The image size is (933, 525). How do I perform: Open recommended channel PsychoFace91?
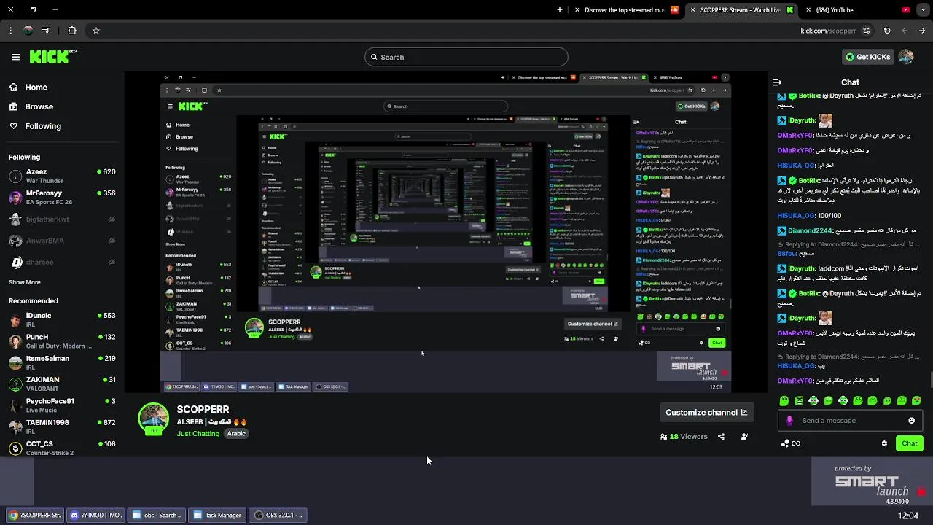pyautogui.click(x=62, y=405)
